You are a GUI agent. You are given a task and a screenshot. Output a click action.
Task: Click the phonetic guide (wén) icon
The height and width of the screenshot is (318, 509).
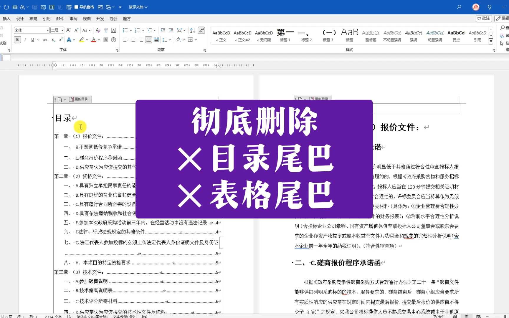[x=106, y=30]
